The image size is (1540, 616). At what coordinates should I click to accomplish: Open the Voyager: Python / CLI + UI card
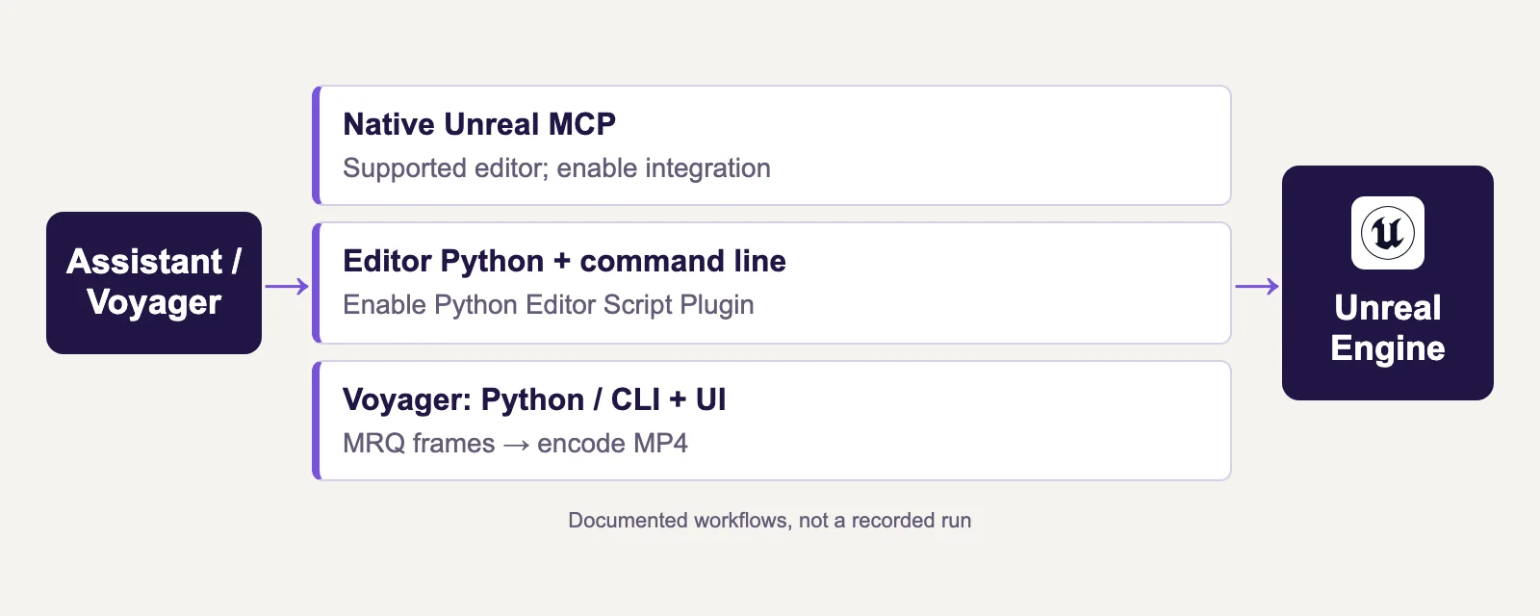coord(772,421)
